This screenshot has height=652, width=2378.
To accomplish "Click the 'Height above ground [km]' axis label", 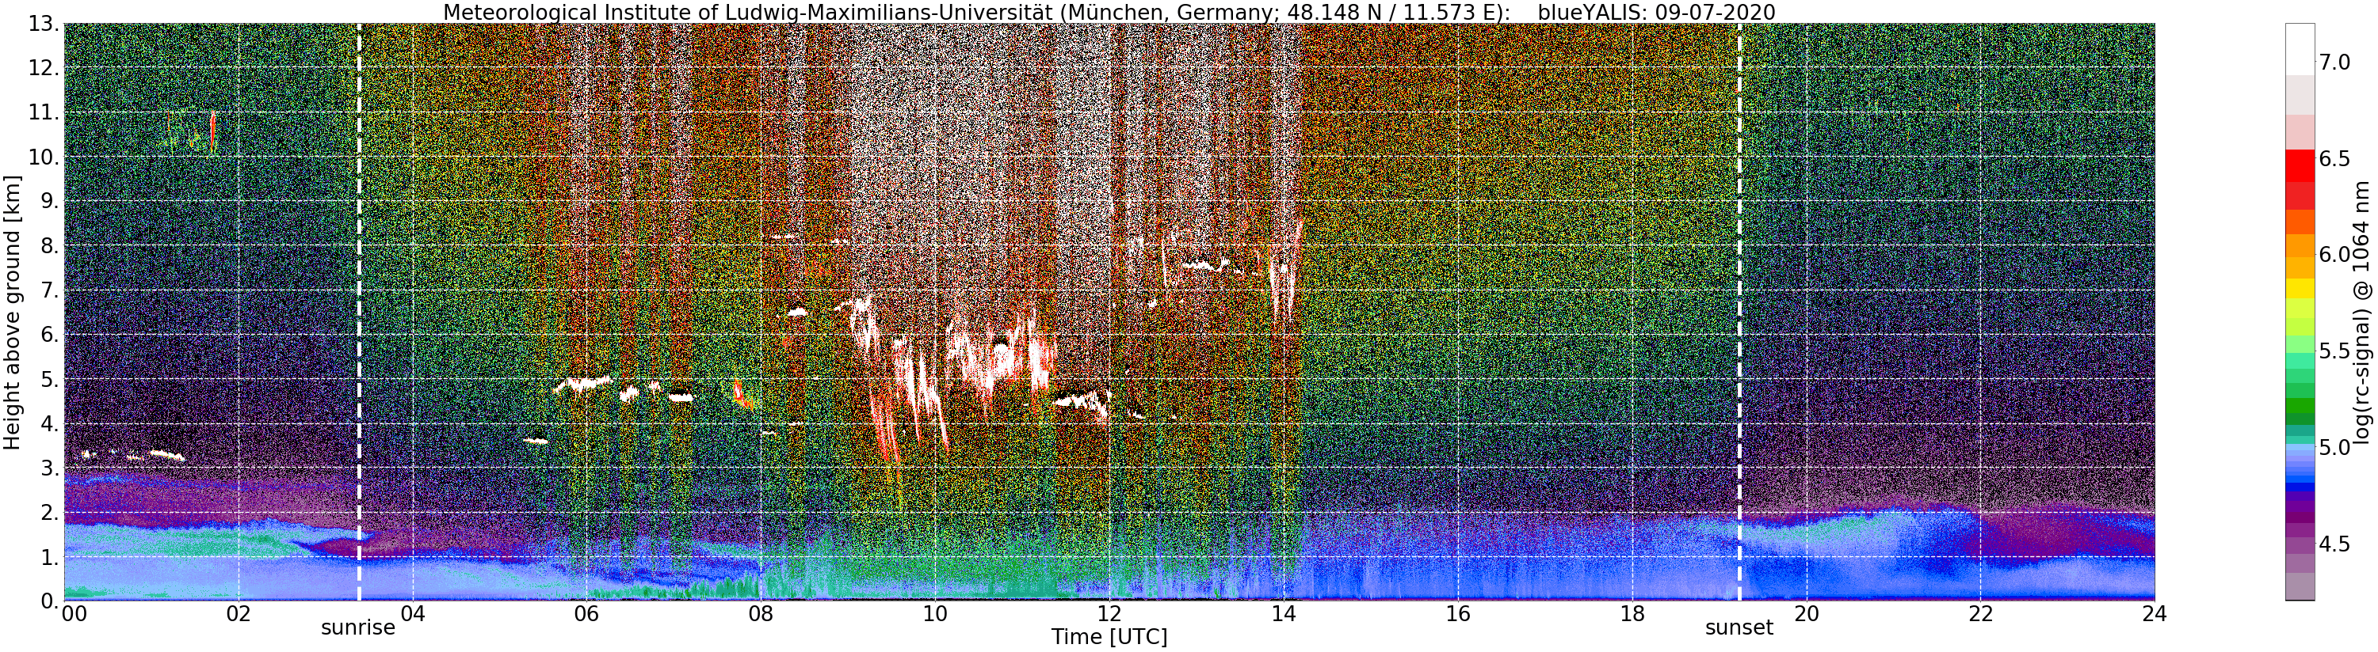I will tap(12, 312).
